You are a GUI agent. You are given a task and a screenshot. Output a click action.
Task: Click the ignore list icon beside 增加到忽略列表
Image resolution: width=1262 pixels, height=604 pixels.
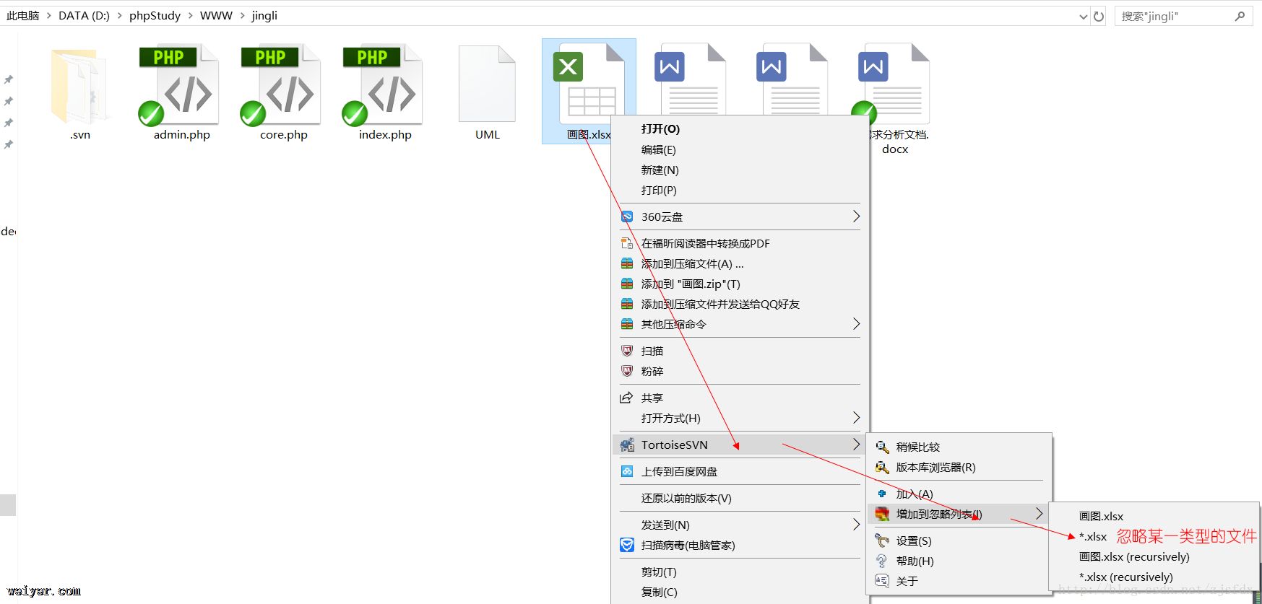[x=882, y=514]
